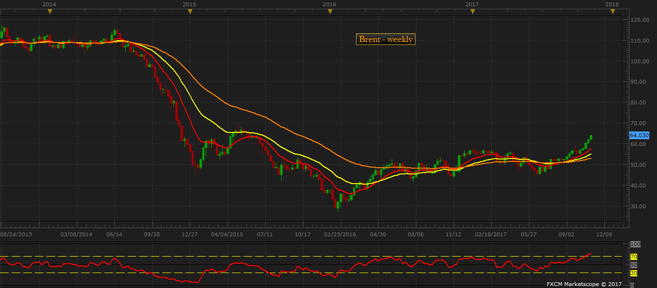Click the 2017 year marker triangle
This screenshot has width=657, height=288.
(x=472, y=12)
